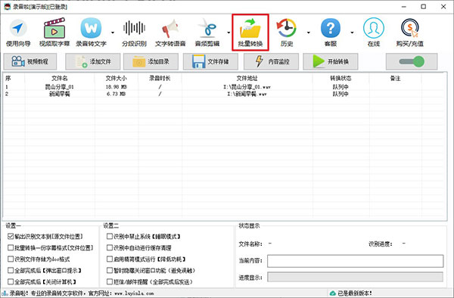Expand the dropdown arrow next to 历史

(x=309, y=33)
